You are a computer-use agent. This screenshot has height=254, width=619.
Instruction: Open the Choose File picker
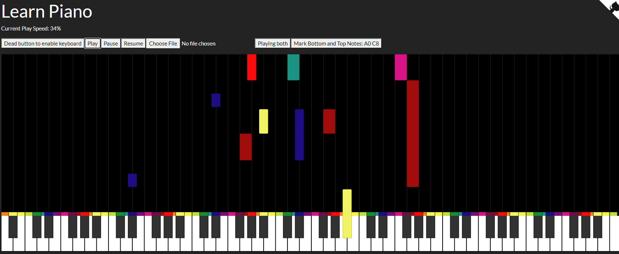pyautogui.click(x=163, y=43)
